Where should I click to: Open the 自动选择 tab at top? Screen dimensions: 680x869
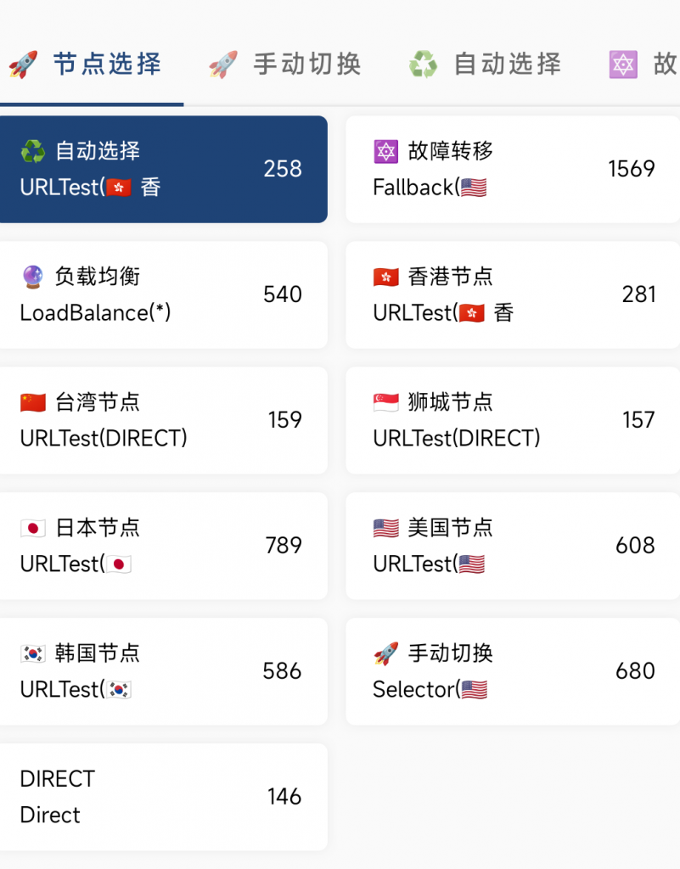486,64
